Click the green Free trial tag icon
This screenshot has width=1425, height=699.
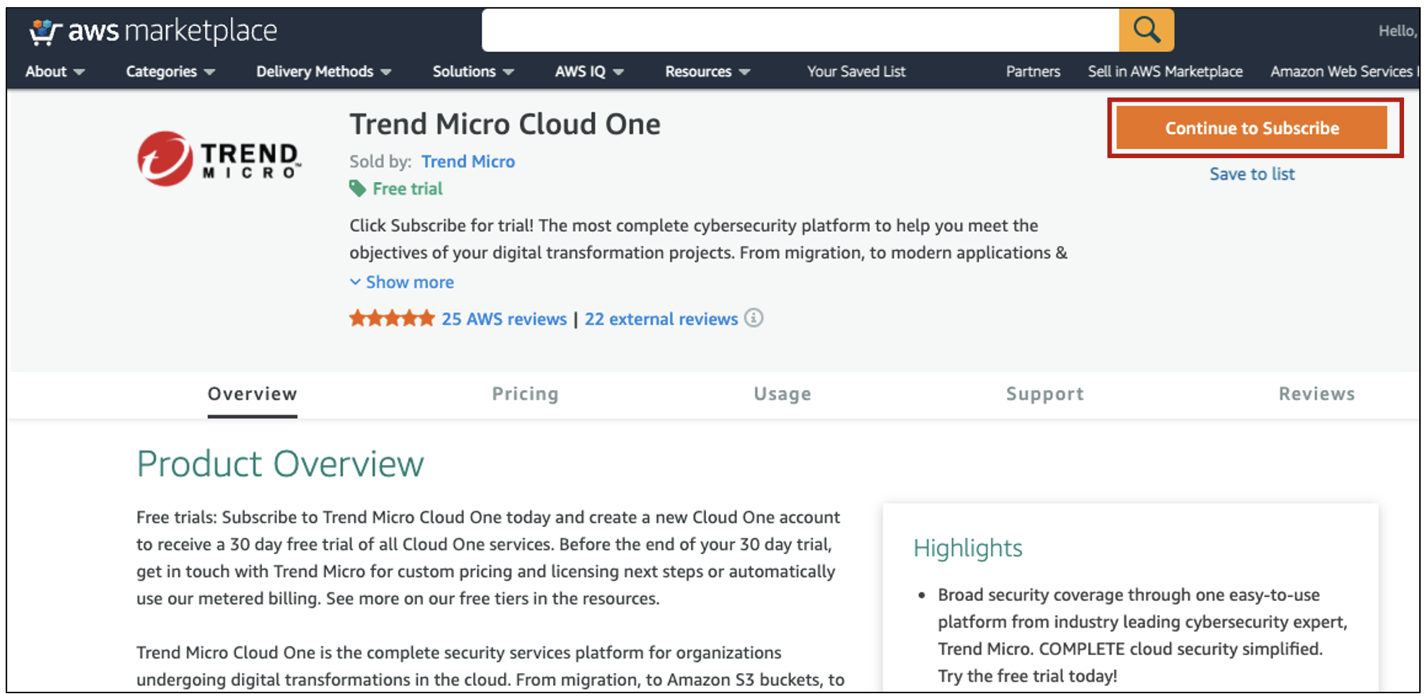[357, 188]
